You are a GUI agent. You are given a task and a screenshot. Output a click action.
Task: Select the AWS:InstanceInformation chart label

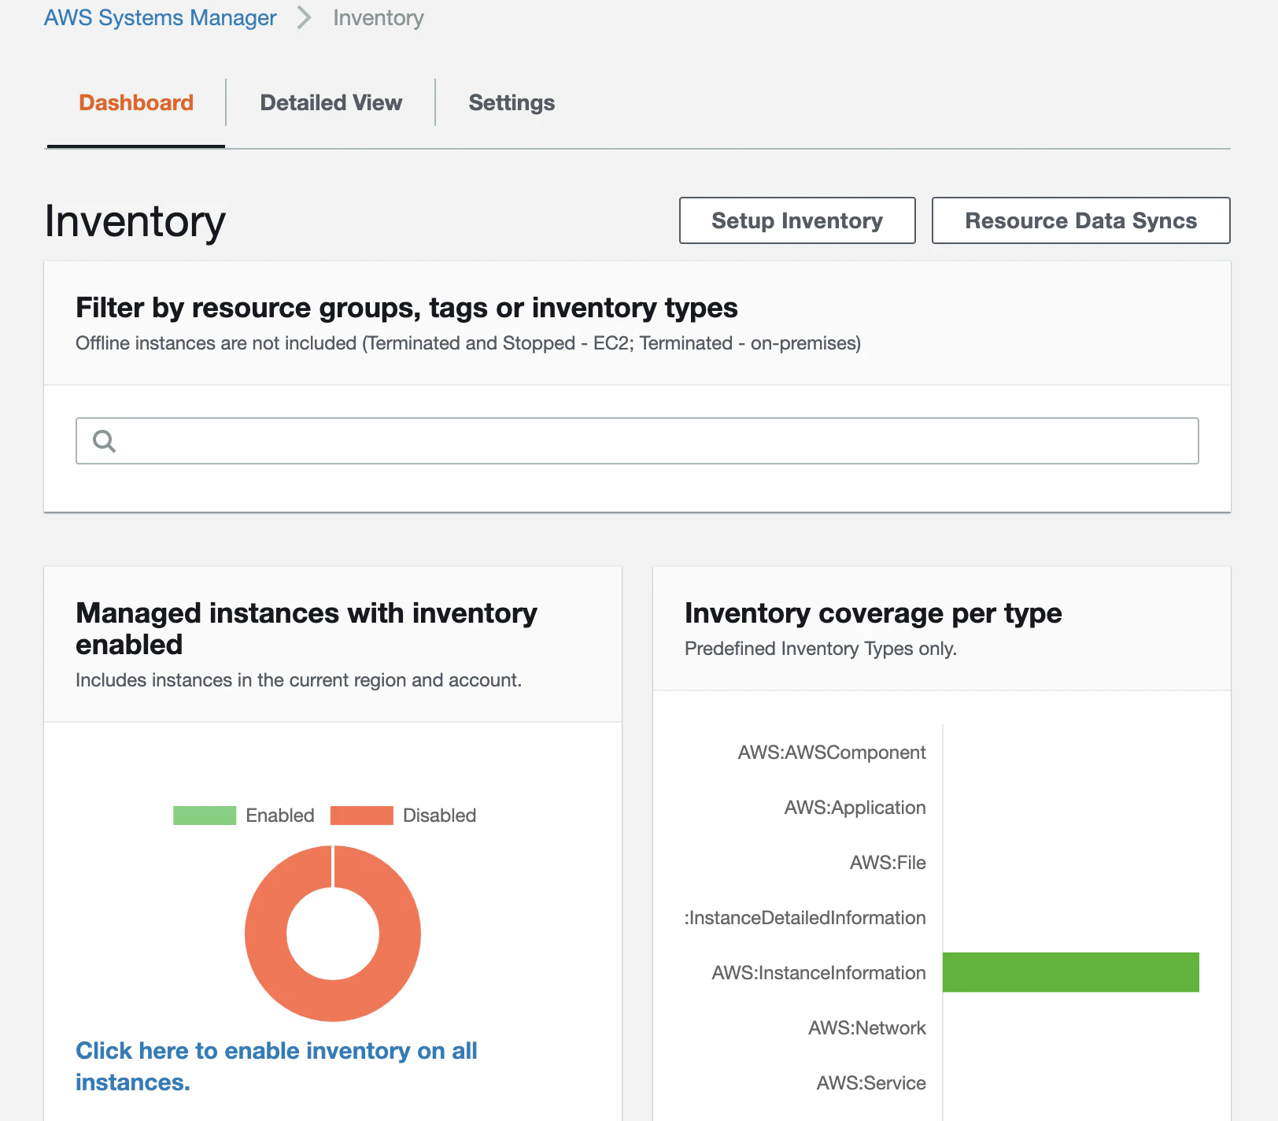pyautogui.click(x=819, y=973)
